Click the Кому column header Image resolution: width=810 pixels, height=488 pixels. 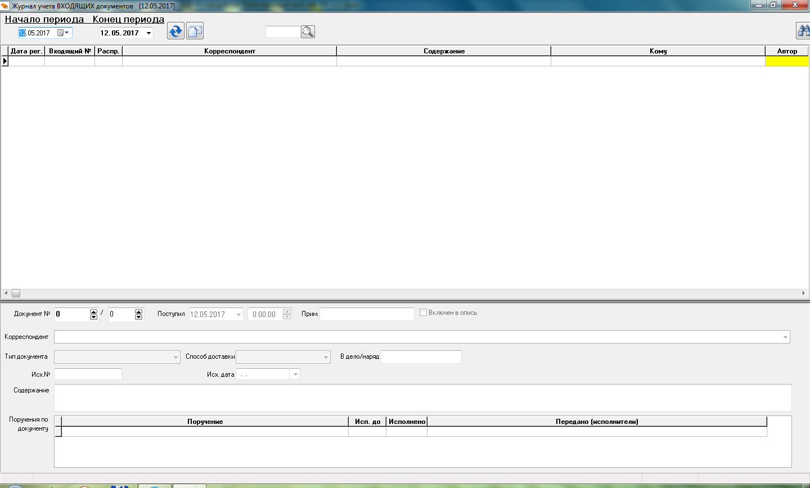coord(658,51)
